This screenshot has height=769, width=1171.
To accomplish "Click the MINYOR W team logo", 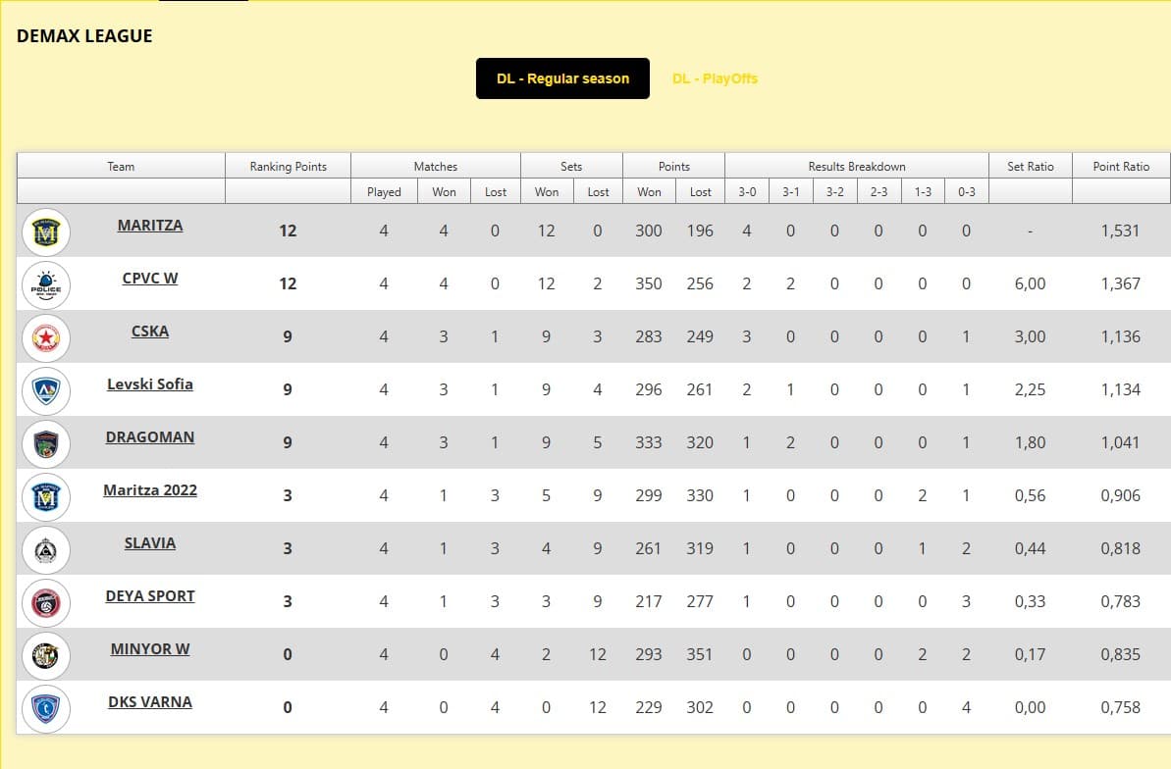I will [x=46, y=655].
